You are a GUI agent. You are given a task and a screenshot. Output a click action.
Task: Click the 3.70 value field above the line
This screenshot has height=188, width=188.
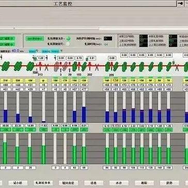click(x=79, y=59)
